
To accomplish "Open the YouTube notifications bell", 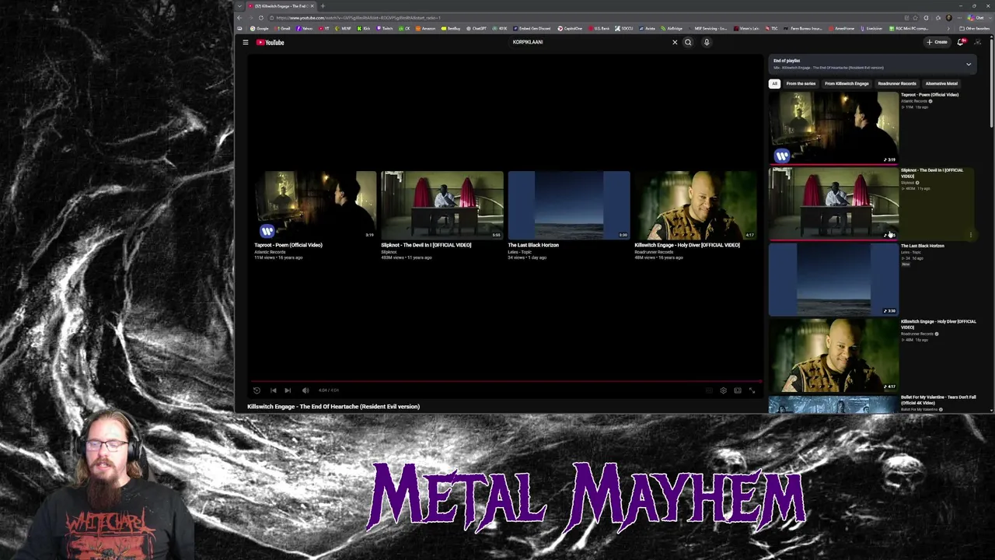I will 961,42.
